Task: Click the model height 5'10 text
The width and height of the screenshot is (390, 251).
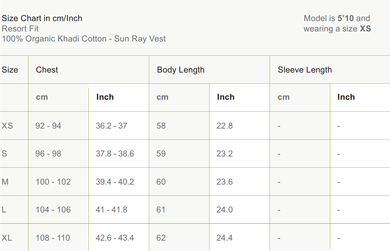Action: (346, 18)
